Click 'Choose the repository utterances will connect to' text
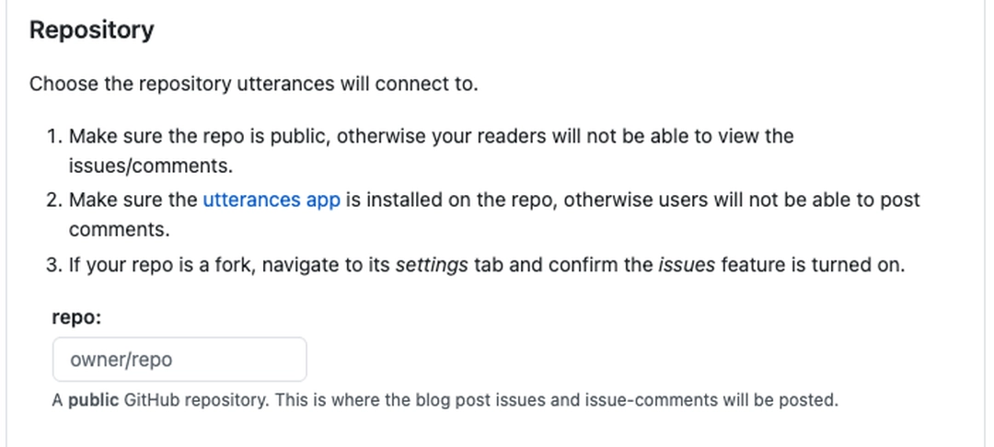This screenshot has height=447, width=994. 254,84
